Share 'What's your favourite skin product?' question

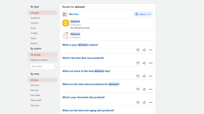[144, 102]
